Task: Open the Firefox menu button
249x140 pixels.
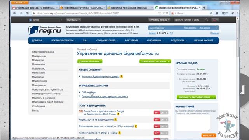Action: coord(20,2)
